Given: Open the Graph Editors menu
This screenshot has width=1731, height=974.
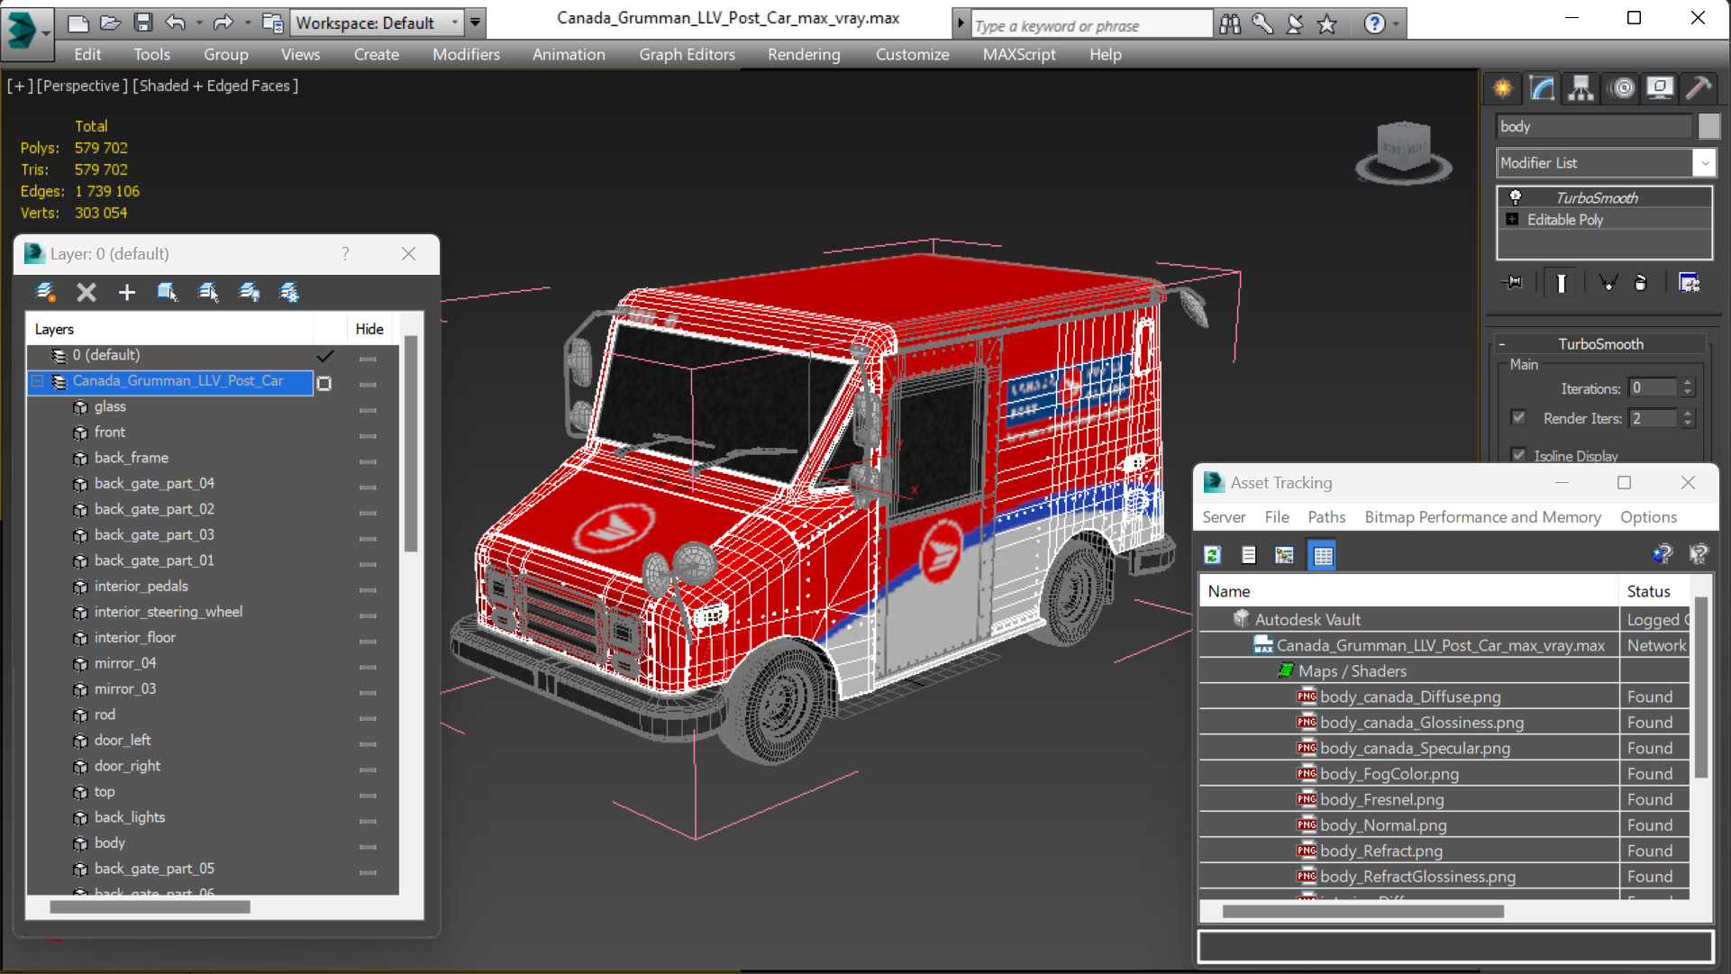Looking at the screenshot, I should [x=687, y=54].
